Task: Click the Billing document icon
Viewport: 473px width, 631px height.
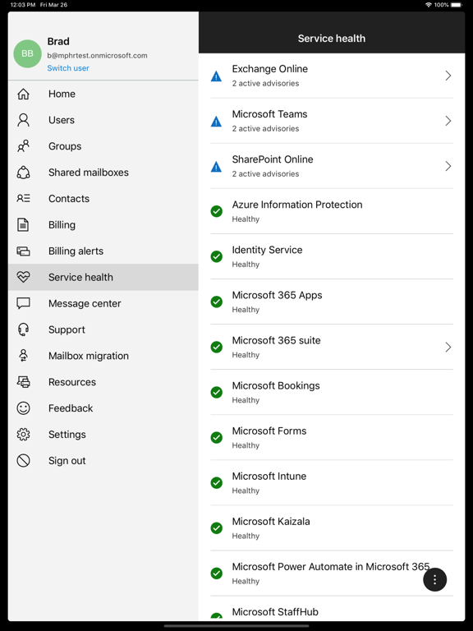Action: point(23,224)
